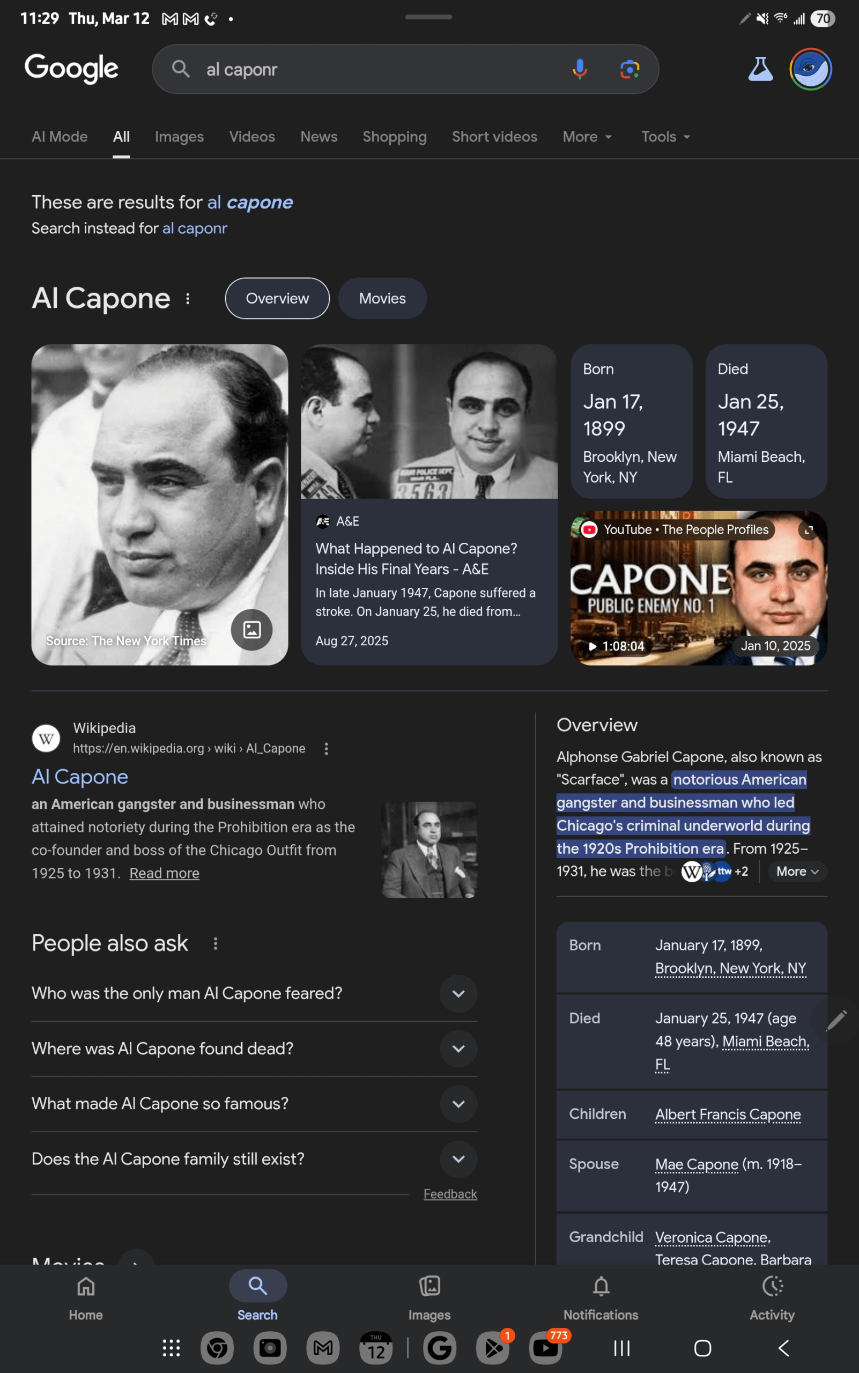Expand "Who was the only man Al Capone feared?"
The height and width of the screenshot is (1373, 859).
(x=458, y=994)
